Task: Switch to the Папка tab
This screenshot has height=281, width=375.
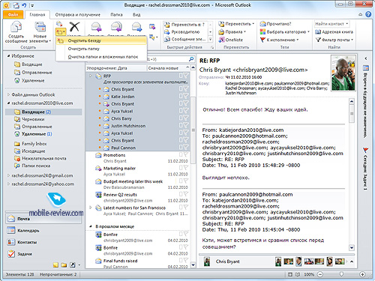Action: click(x=116, y=14)
